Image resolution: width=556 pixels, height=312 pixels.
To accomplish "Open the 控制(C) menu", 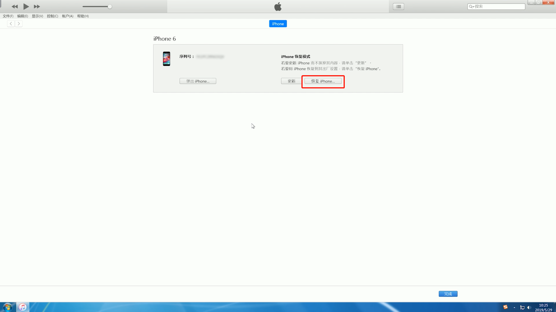I will coord(52,16).
